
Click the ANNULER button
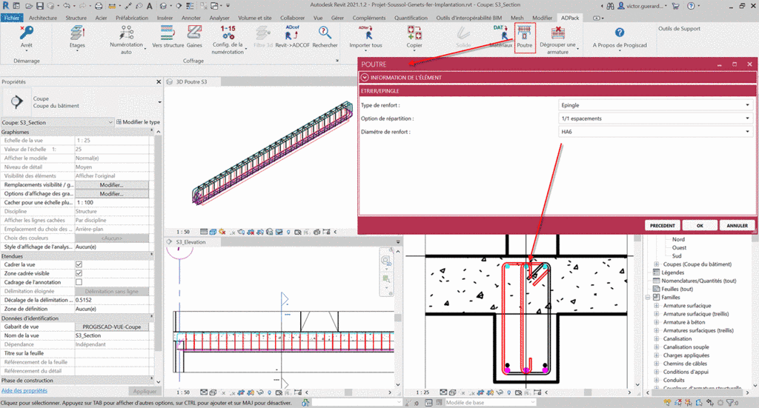click(737, 225)
